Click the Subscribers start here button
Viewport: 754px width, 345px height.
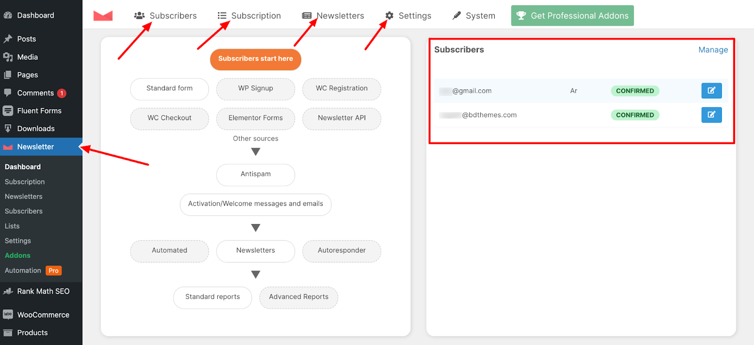tap(255, 59)
